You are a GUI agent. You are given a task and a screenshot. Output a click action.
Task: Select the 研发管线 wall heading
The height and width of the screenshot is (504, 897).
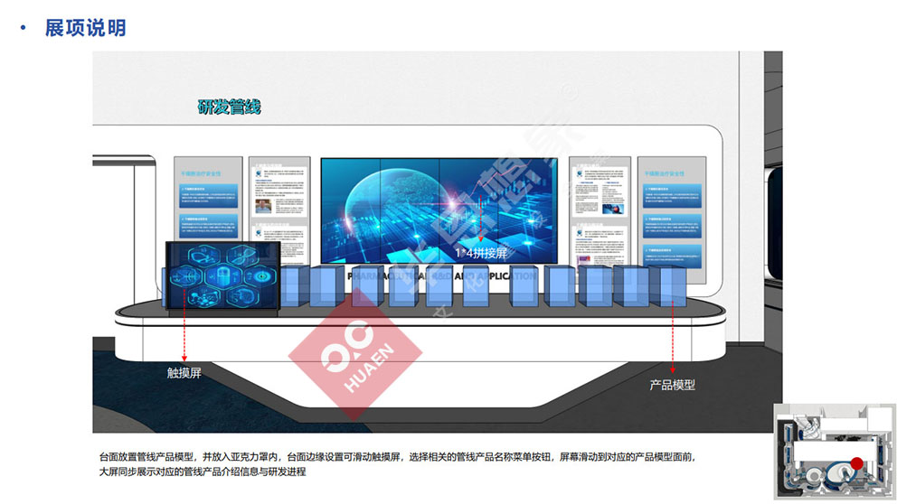(x=229, y=107)
